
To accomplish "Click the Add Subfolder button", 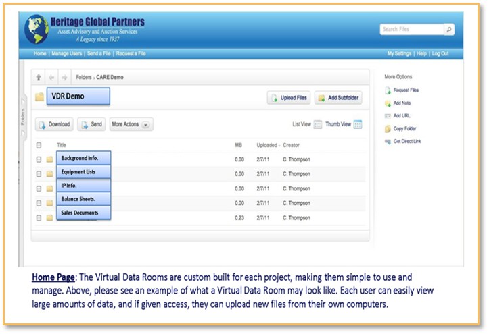I will (x=338, y=98).
